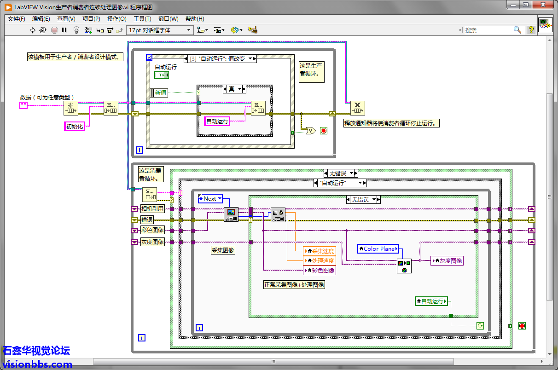Click the yellow context help question button
Image resolution: width=558 pixels, height=370 pixels.
pos(531,30)
